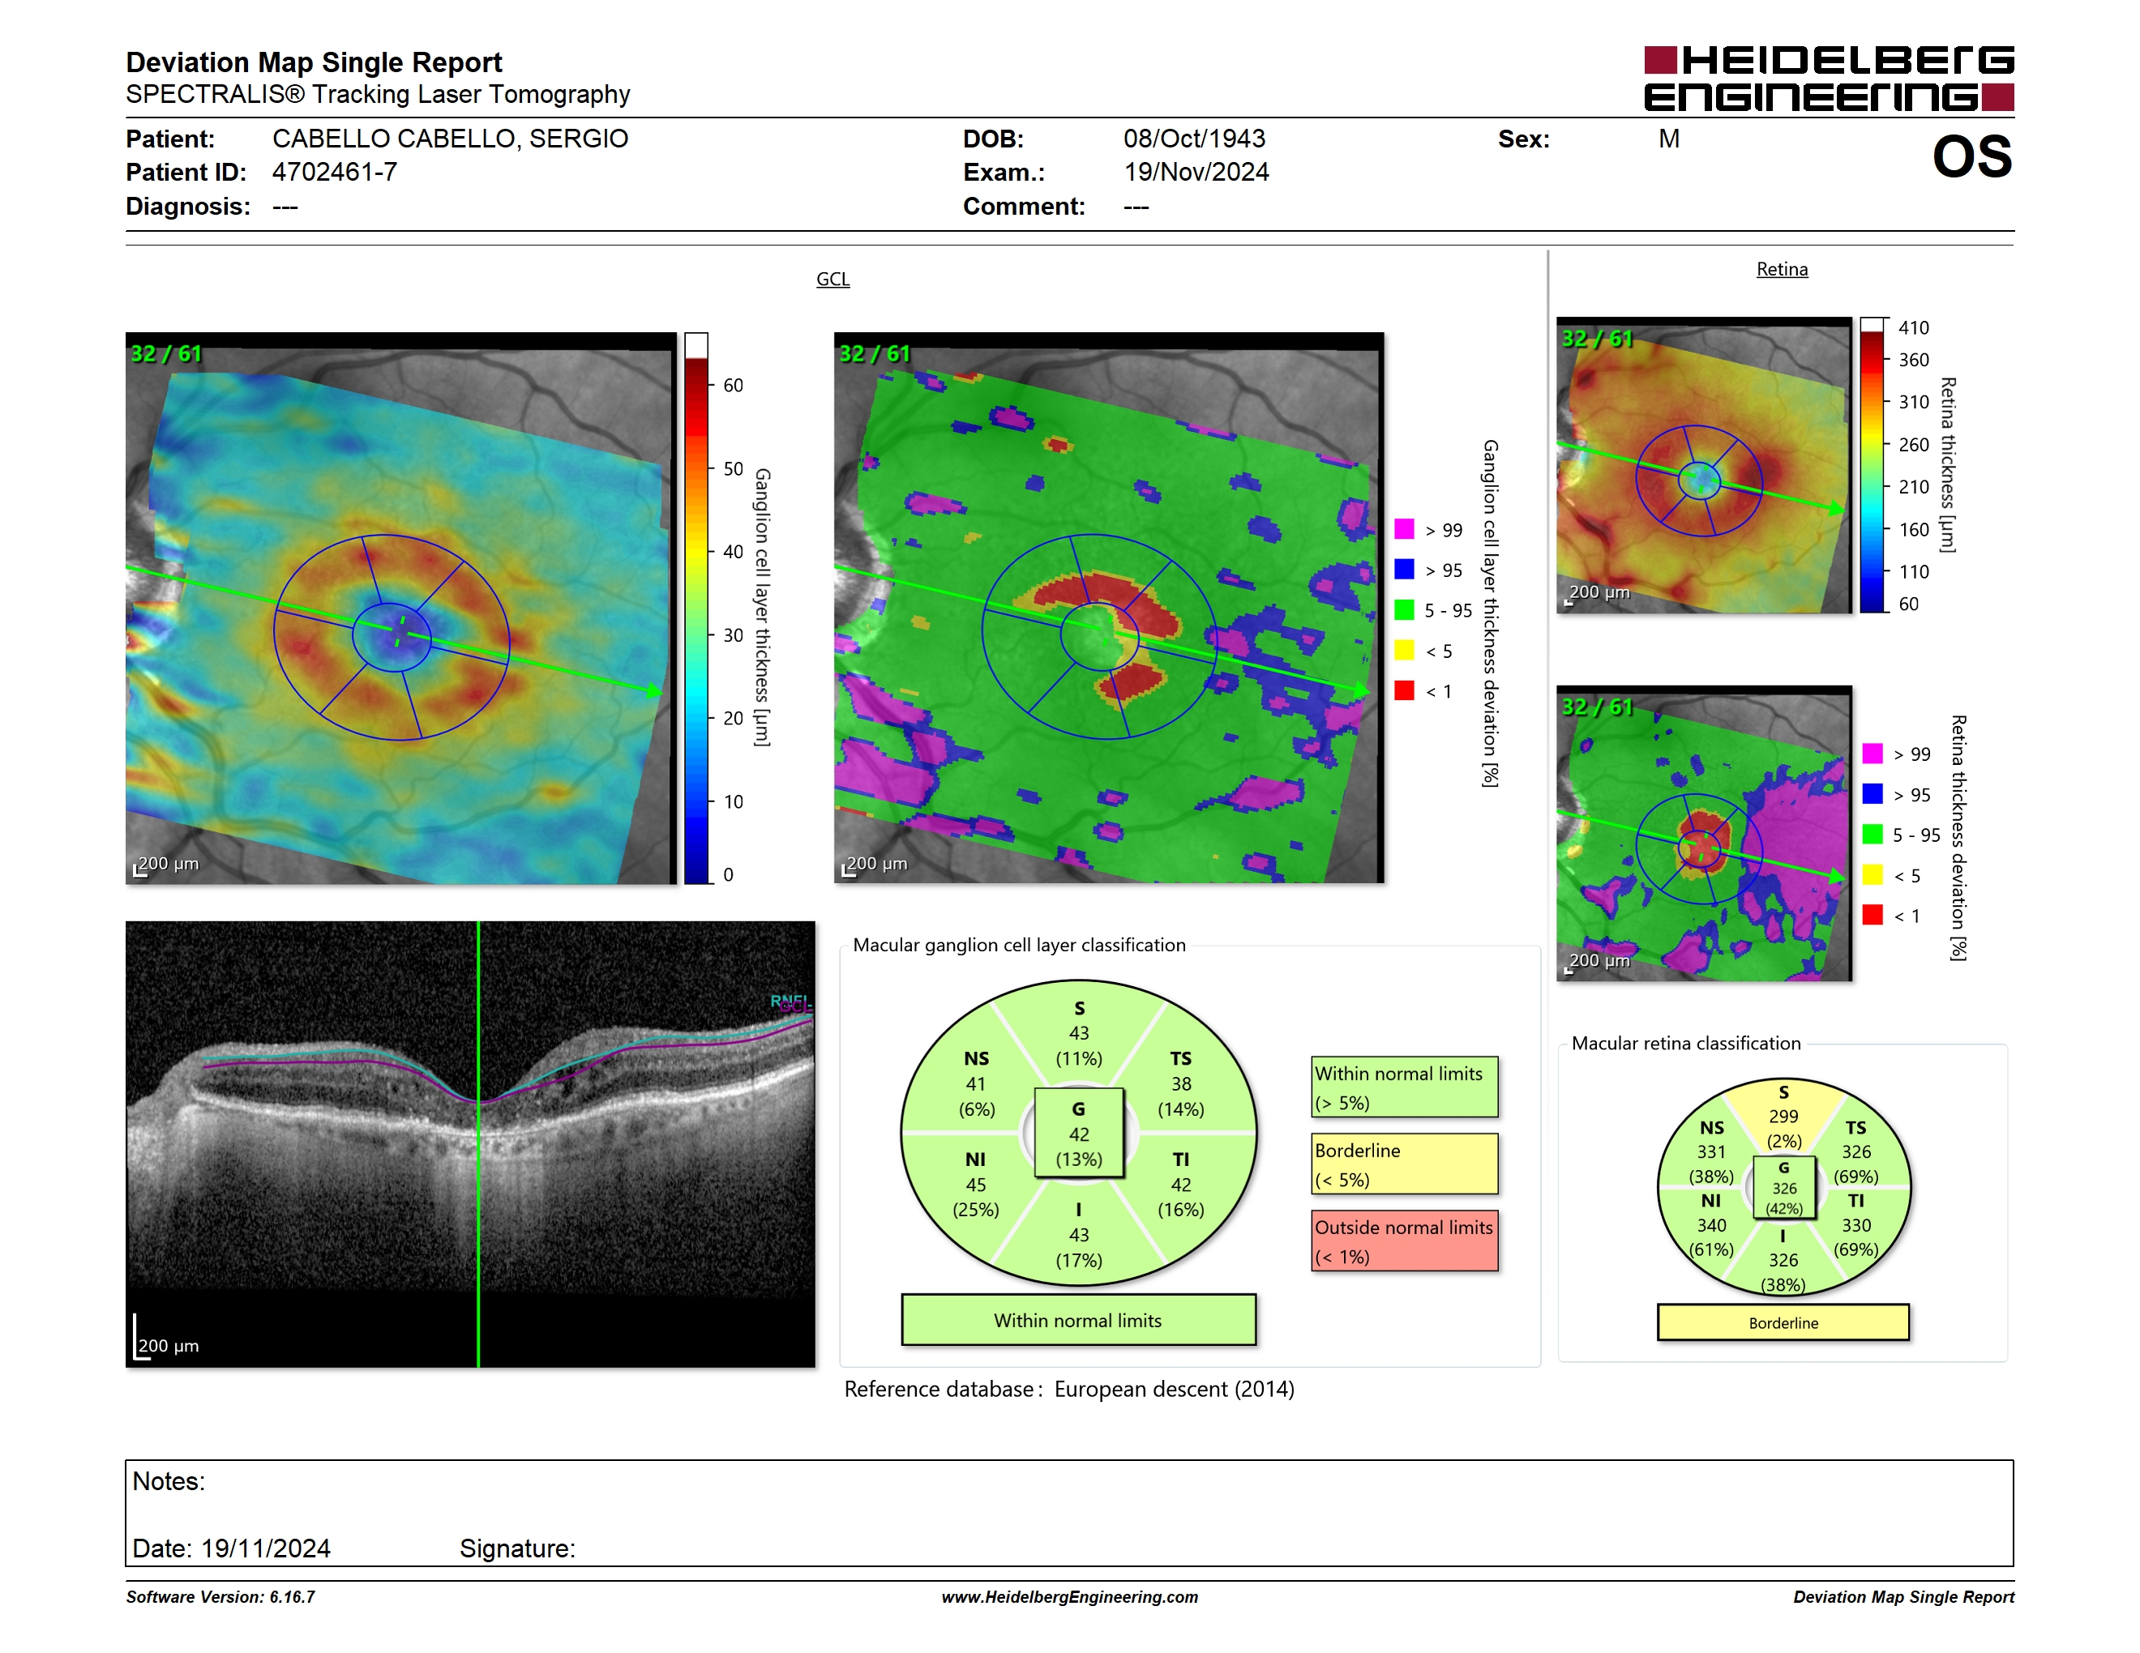This screenshot has width=2140, height=1653.
Task: Click the 'Outside normal limits (< 1%)' legend box
Action: coord(1404,1241)
